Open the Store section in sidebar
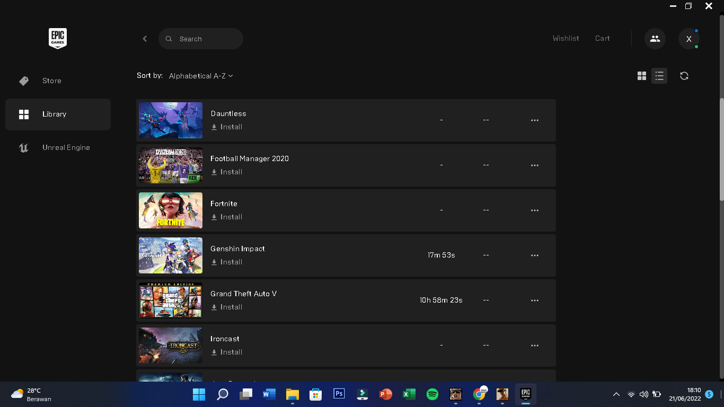The image size is (724, 407). click(x=58, y=81)
